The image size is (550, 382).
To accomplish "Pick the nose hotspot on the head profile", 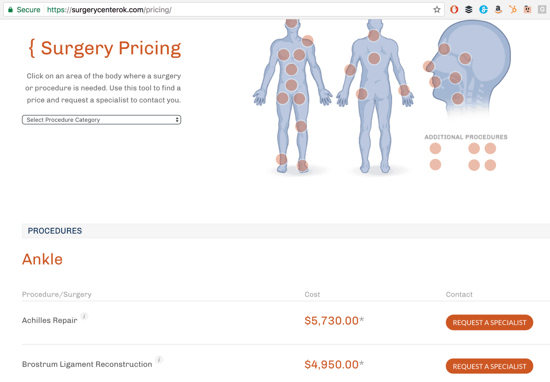I will point(429,66).
